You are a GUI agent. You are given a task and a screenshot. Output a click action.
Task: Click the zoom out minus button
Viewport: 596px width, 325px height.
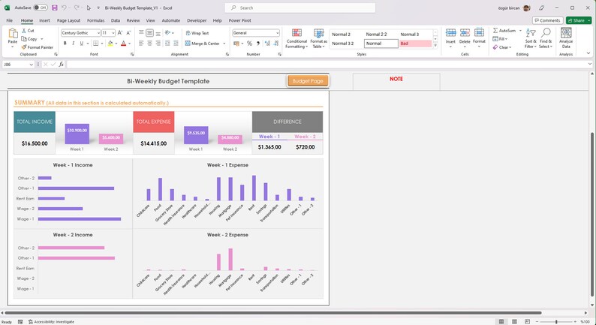click(537, 321)
